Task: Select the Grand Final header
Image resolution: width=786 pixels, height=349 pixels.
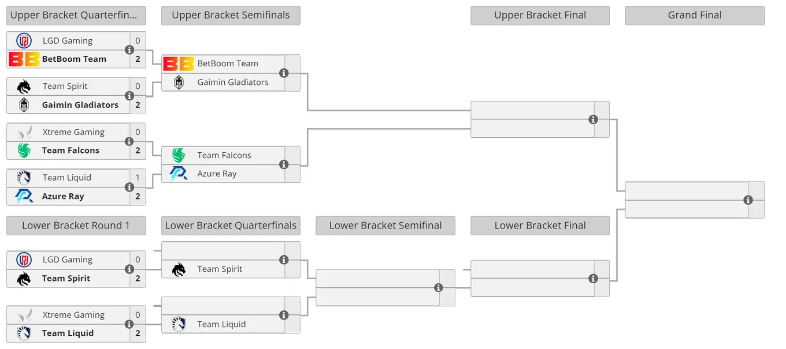Action: pyautogui.click(x=695, y=16)
